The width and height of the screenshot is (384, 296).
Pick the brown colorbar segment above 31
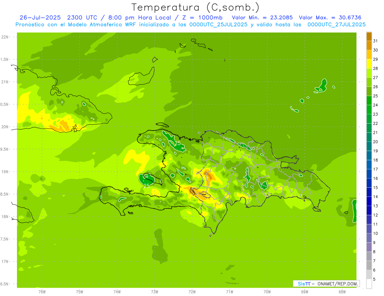(369, 36)
